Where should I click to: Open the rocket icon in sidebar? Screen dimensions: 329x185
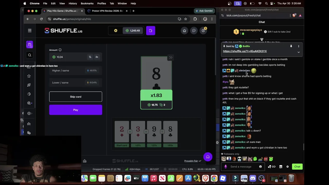[x=29, y=85]
